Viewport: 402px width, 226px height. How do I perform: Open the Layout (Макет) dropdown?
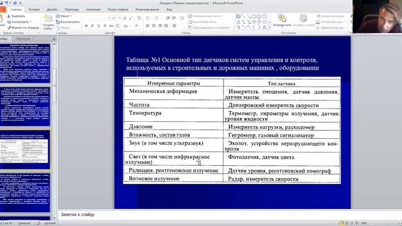[64, 16]
